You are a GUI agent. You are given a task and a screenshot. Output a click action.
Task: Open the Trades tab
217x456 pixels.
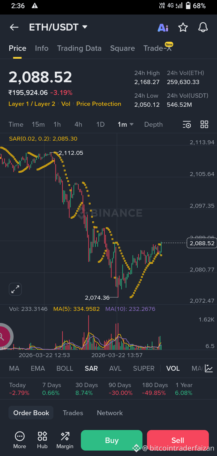coord(73,413)
